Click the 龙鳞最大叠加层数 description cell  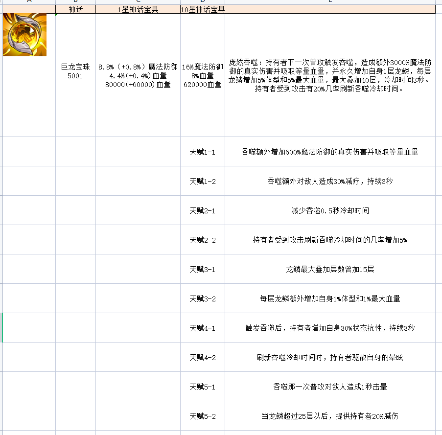(330, 269)
